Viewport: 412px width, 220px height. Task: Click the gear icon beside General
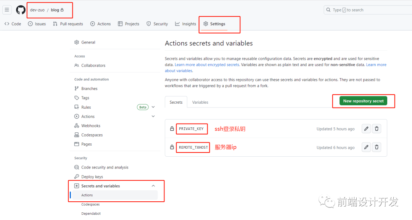(76, 42)
